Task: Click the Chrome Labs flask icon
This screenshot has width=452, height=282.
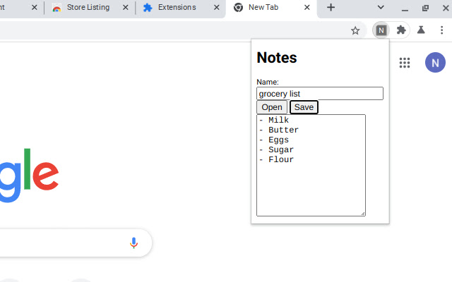Action: tap(421, 30)
